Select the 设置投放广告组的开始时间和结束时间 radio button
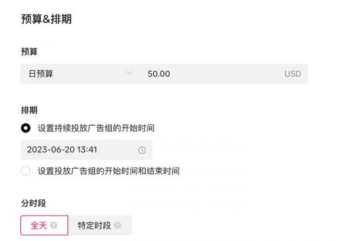The width and height of the screenshot is (339, 241). click(25, 170)
